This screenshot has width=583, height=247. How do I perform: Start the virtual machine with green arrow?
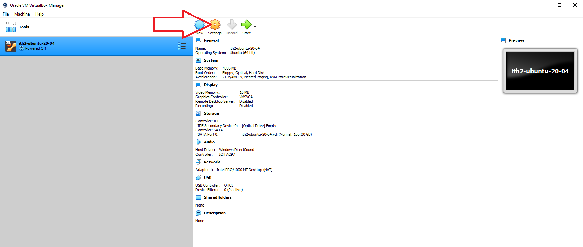coord(246,25)
